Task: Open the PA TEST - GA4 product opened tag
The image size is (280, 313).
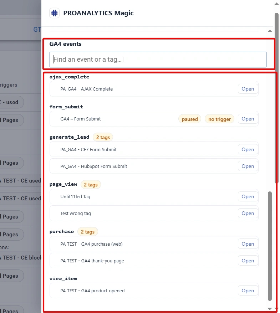Action: [x=248, y=291]
